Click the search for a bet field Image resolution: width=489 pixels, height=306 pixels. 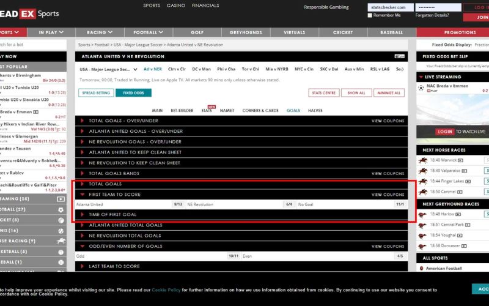(33, 45)
